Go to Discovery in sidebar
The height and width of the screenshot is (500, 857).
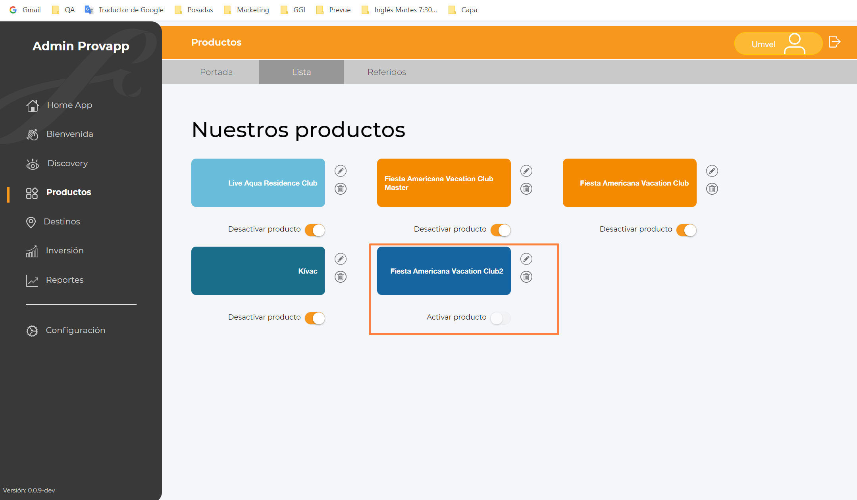point(67,163)
